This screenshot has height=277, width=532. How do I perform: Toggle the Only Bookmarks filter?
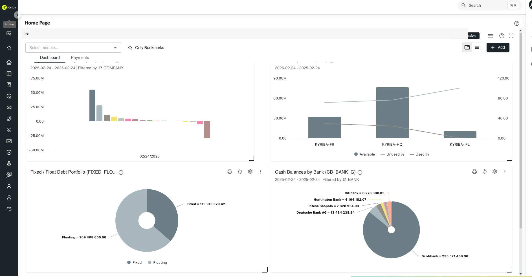point(146,48)
